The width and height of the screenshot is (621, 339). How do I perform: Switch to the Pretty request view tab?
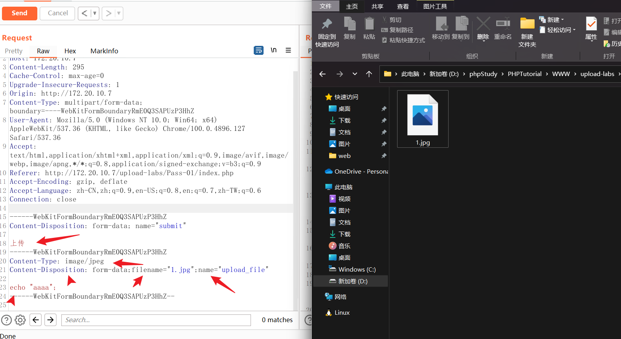point(14,51)
